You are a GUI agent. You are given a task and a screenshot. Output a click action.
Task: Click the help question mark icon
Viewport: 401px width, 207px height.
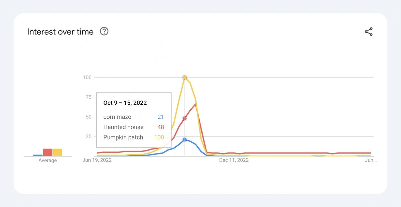[x=104, y=32]
